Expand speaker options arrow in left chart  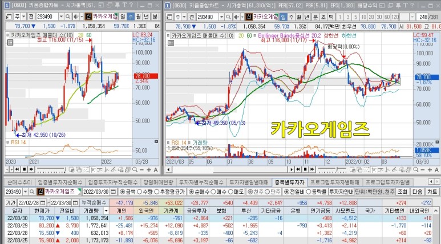(x=82, y=17)
